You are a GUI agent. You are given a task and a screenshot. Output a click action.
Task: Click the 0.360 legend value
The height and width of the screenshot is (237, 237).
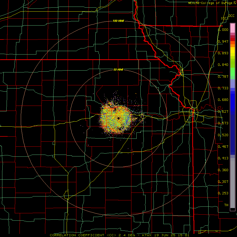(223, 170)
